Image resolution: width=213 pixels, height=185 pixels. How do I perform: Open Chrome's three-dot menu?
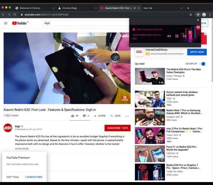(x=210, y=14)
